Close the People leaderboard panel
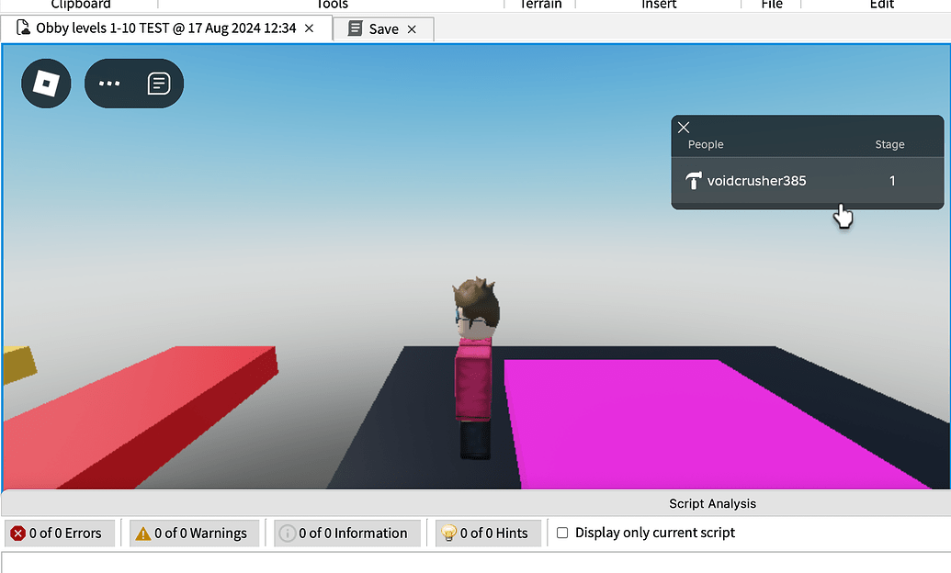Image resolution: width=951 pixels, height=573 pixels. [x=684, y=128]
